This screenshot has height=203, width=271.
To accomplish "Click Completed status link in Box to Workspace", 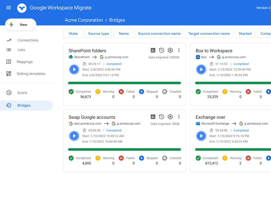I will click(x=241, y=64).
